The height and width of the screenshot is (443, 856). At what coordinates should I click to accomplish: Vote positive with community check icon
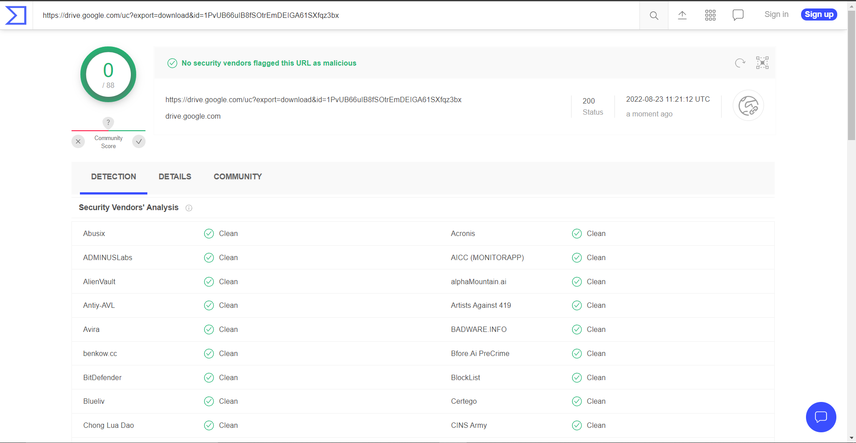pyautogui.click(x=139, y=141)
